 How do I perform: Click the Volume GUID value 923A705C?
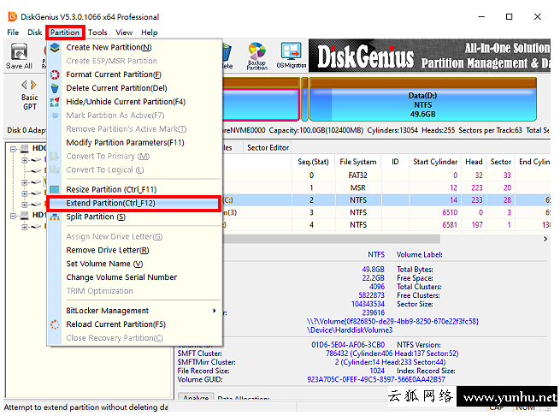point(375,379)
